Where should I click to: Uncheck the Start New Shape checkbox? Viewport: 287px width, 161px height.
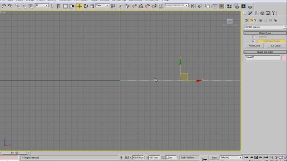(x=253, y=41)
